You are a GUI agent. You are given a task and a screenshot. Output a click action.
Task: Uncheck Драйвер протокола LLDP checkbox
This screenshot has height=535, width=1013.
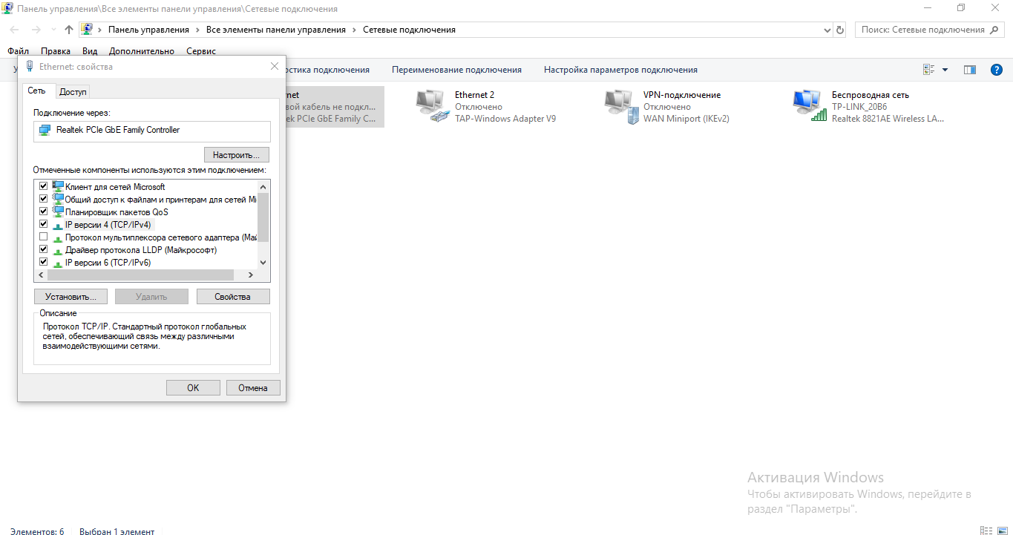tap(43, 249)
